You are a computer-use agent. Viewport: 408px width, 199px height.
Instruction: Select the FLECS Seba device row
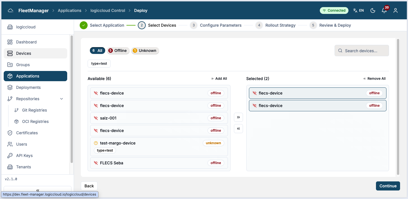pyautogui.click(x=159, y=163)
